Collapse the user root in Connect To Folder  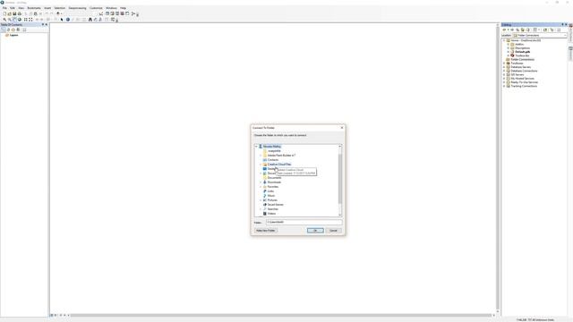pyautogui.click(x=256, y=147)
